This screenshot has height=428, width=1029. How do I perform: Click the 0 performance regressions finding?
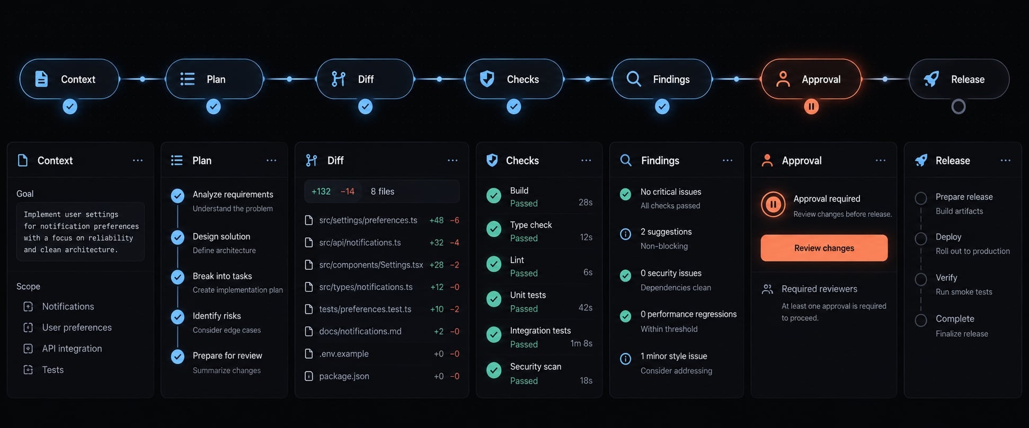688,314
